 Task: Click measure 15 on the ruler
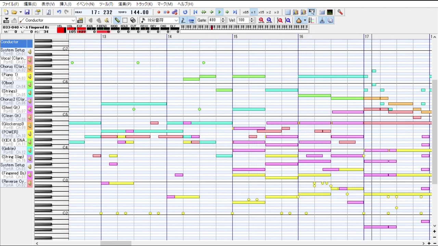(x=235, y=37)
